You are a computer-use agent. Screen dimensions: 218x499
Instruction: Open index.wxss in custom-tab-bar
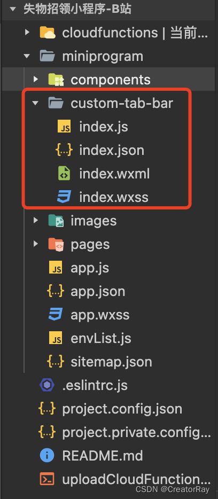coord(114,197)
